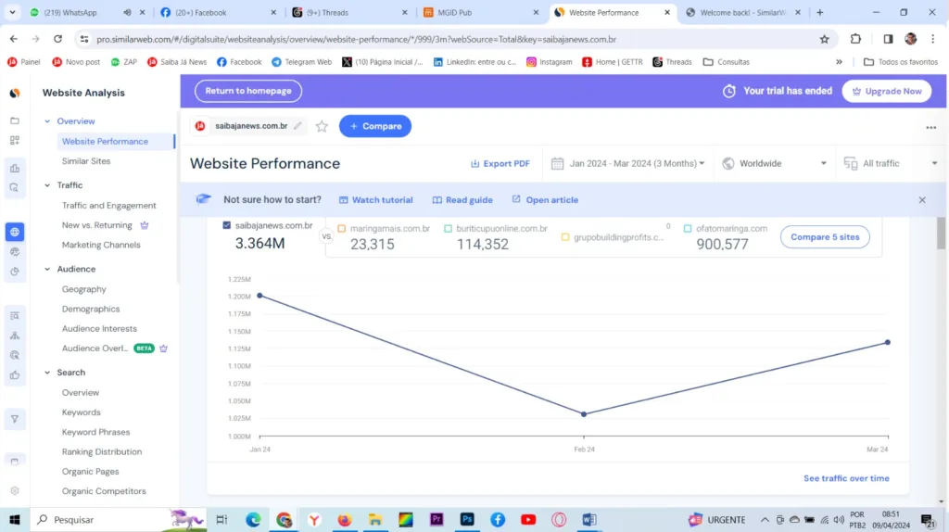Screen dimensions: 949x532
Task: Check the ofatomaringa.com checkbox
Action: click(x=688, y=228)
